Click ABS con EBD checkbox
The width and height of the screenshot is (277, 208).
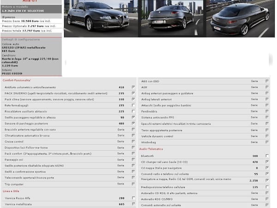click(267, 81)
